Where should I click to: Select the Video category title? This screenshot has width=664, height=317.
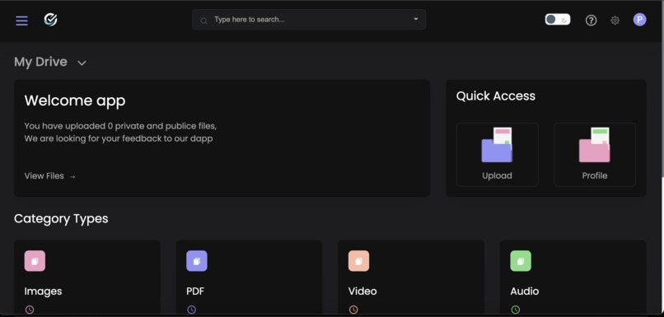(x=362, y=291)
